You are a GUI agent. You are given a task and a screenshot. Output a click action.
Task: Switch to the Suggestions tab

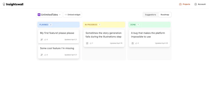pyautogui.click(x=150, y=15)
